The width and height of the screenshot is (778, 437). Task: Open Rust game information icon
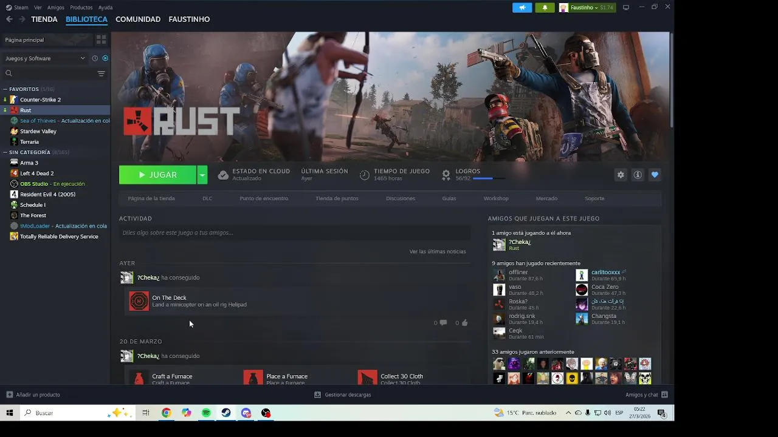[x=638, y=175]
